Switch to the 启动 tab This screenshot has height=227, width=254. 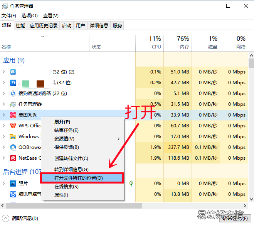click(67, 25)
